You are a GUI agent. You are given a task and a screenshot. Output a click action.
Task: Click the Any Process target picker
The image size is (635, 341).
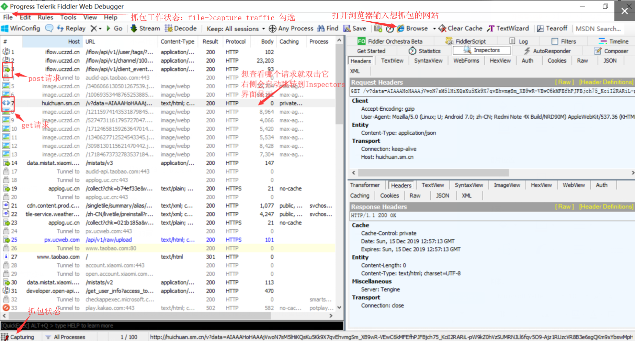(291, 29)
